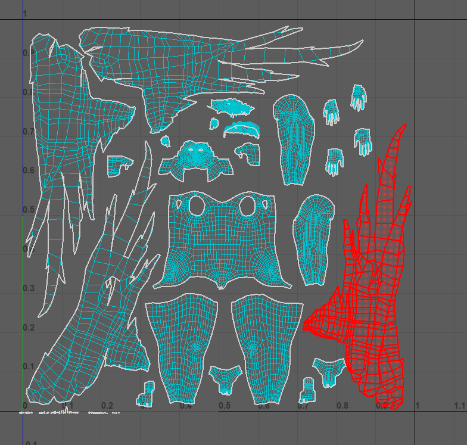
Task: Select the lower elongated limb shell right of torso
Action: (313, 238)
